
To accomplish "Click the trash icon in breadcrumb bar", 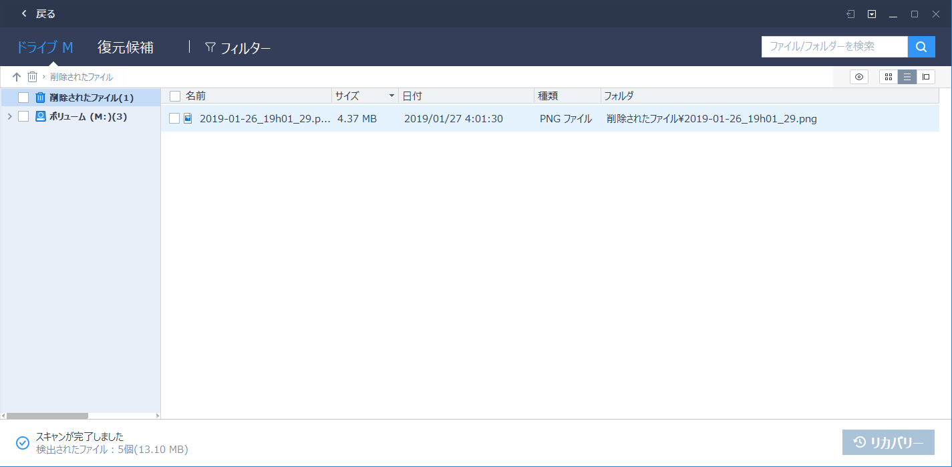I will click(32, 76).
